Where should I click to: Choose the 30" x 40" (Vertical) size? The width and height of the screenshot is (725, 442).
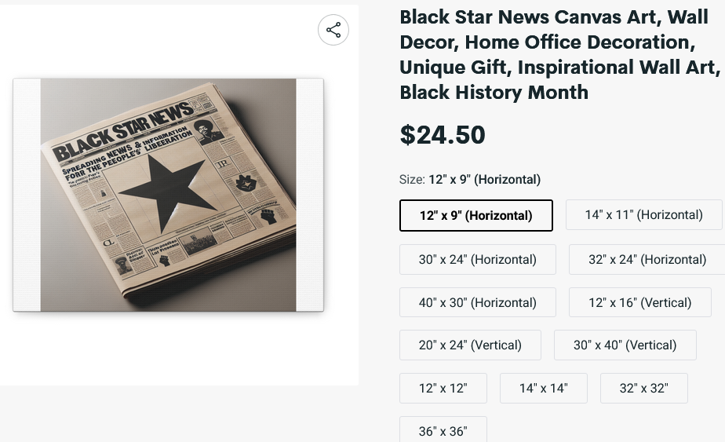click(625, 345)
